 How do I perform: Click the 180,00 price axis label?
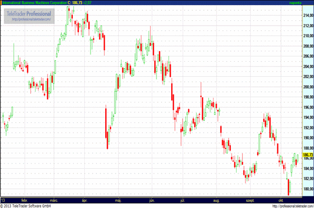pos(308,189)
